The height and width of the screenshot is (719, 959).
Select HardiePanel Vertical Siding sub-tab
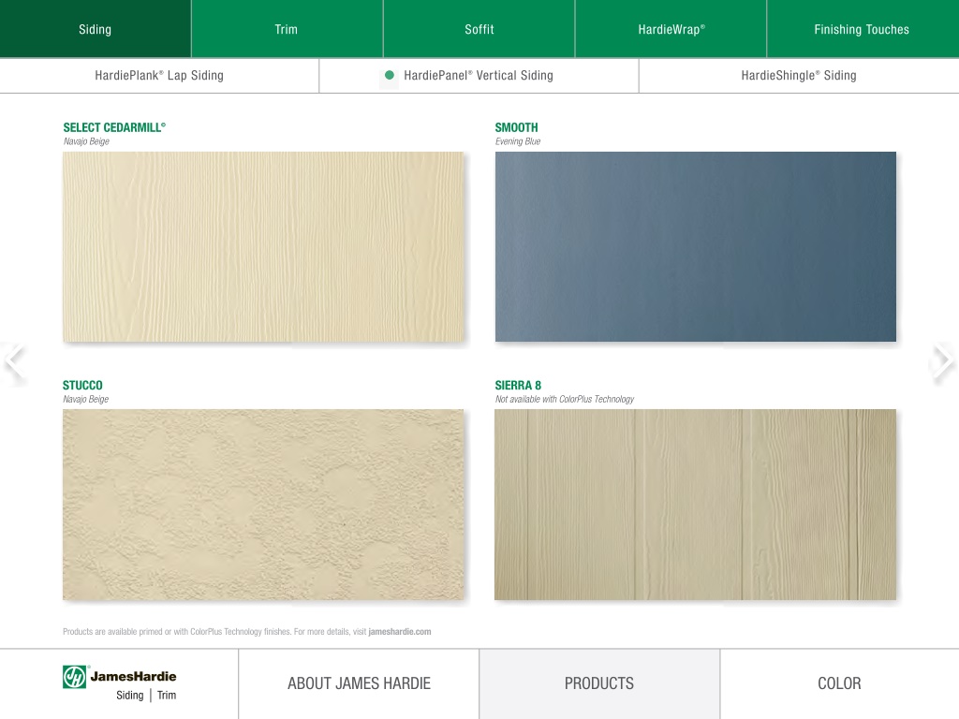(479, 76)
